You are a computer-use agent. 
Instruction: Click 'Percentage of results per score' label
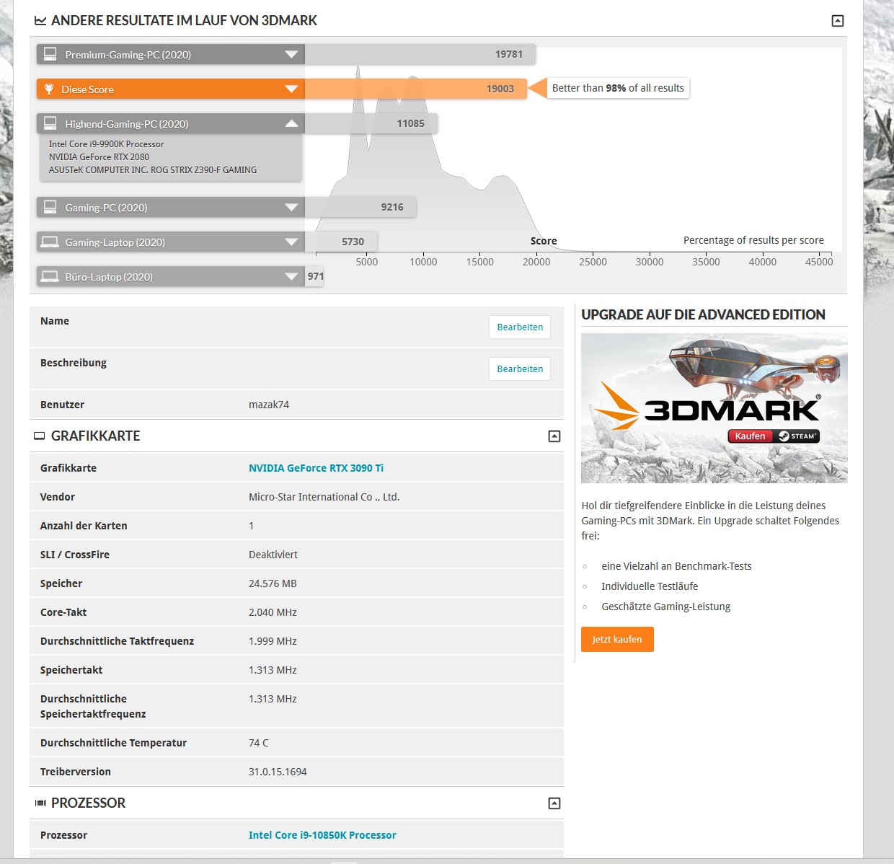[x=753, y=240]
